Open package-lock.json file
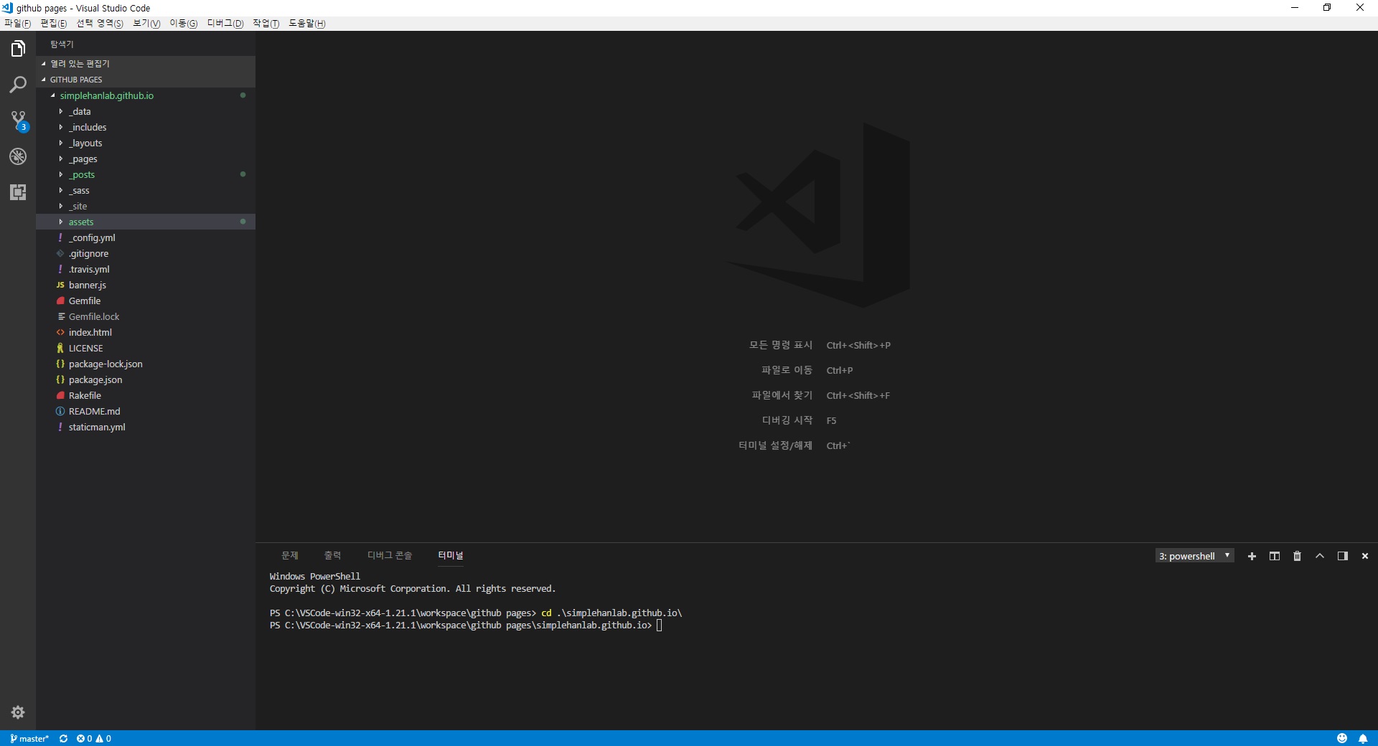The height and width of the screenshot is (746, 1378). pos(146,364)
